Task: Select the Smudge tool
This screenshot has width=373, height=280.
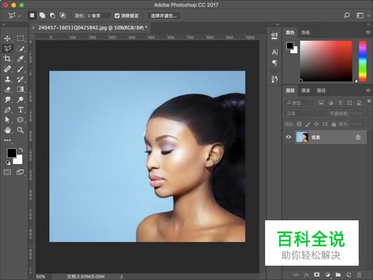Action: 7,99
